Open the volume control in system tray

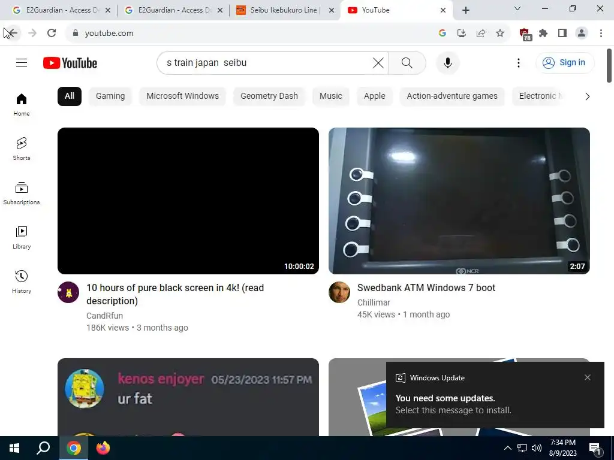click(537, 448)
